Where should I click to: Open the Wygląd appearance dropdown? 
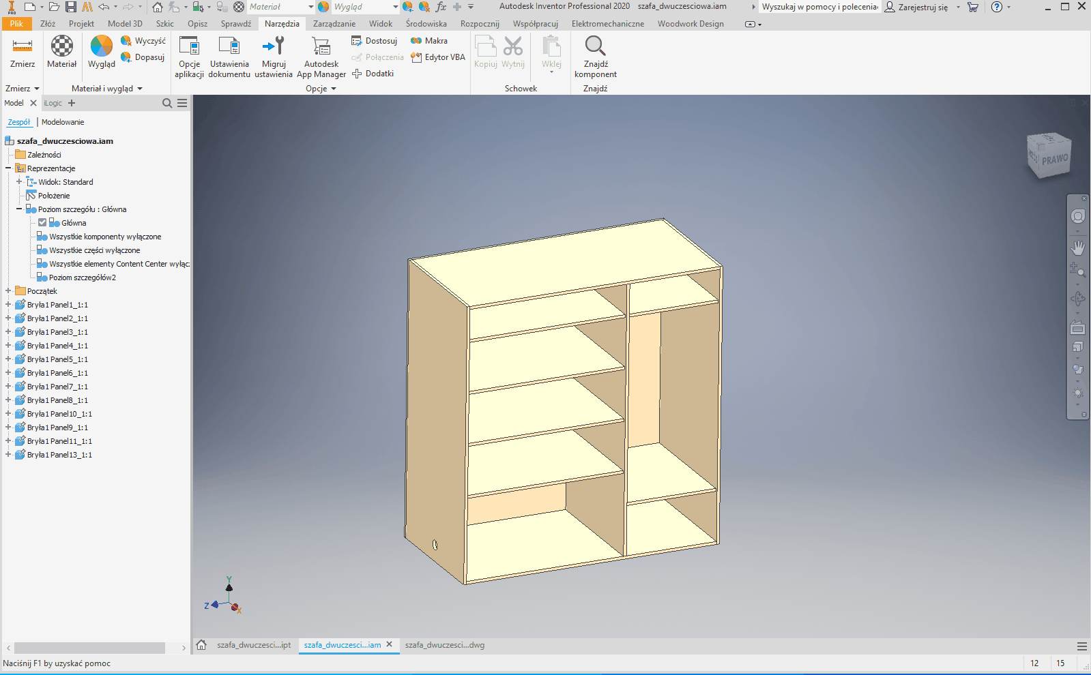click(x=395, y=7)
